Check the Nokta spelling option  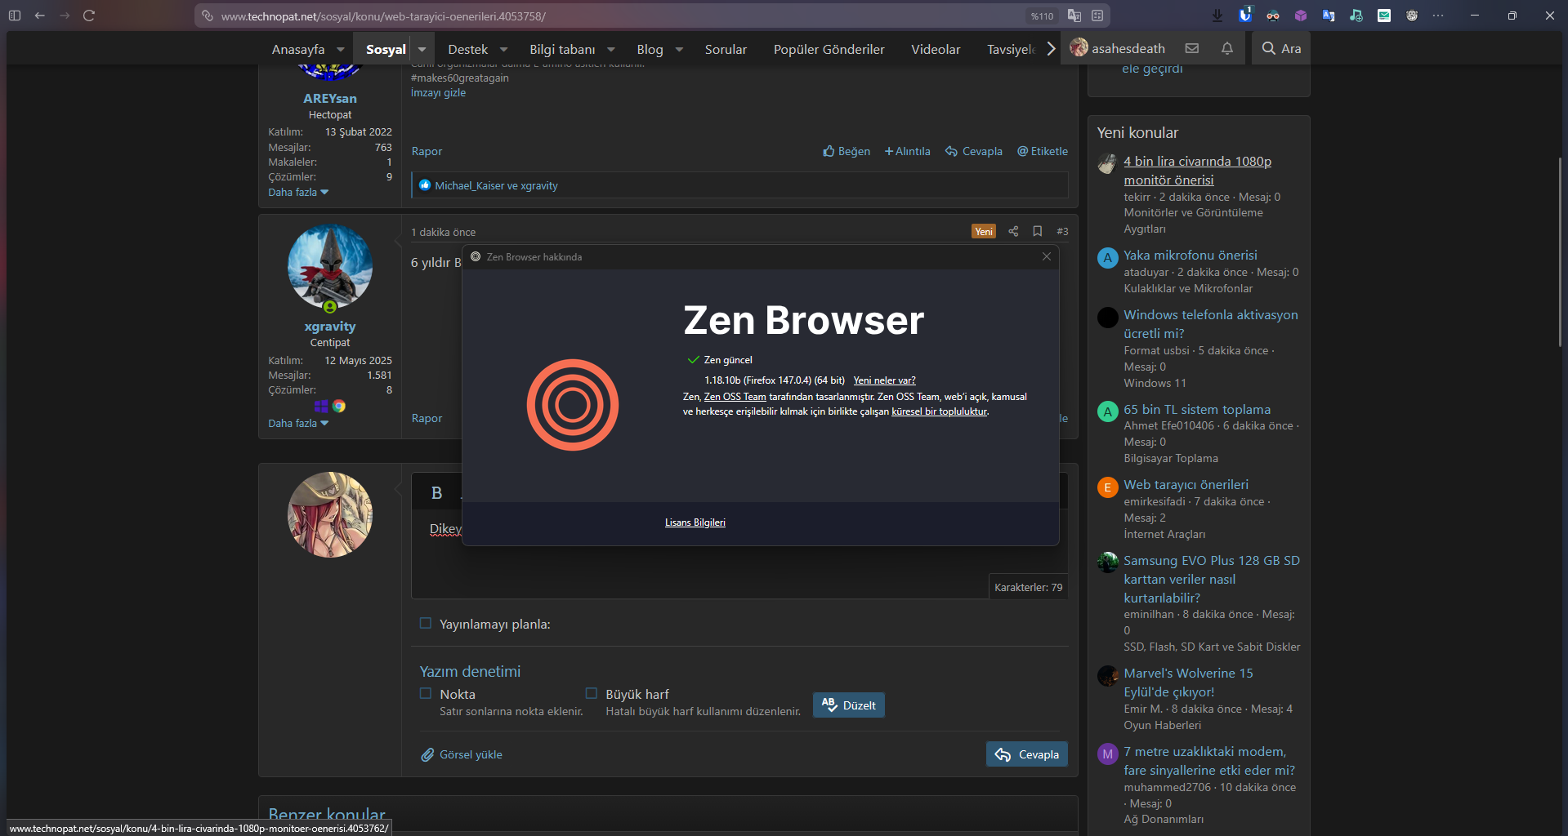[x=426, y=693]
